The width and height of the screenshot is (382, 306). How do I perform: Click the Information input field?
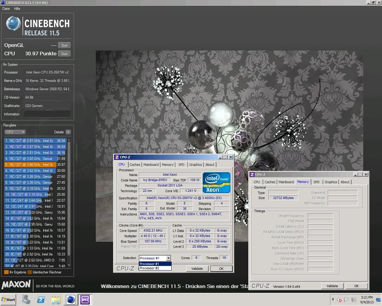click(x=47, y=114)
